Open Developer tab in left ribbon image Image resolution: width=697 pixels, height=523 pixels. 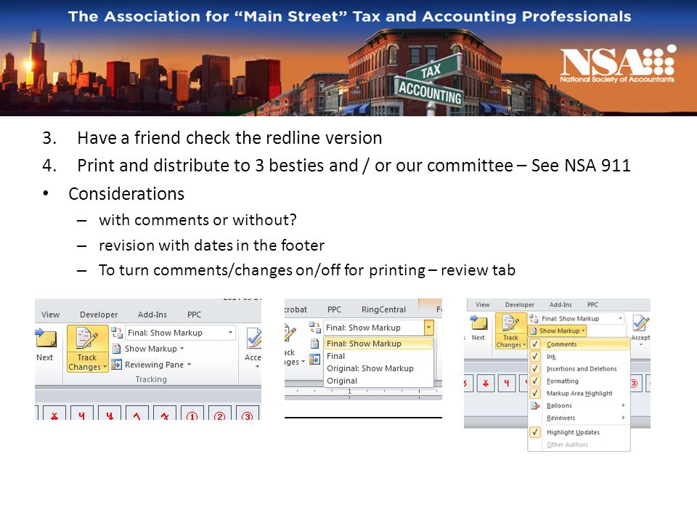point(99,315)
